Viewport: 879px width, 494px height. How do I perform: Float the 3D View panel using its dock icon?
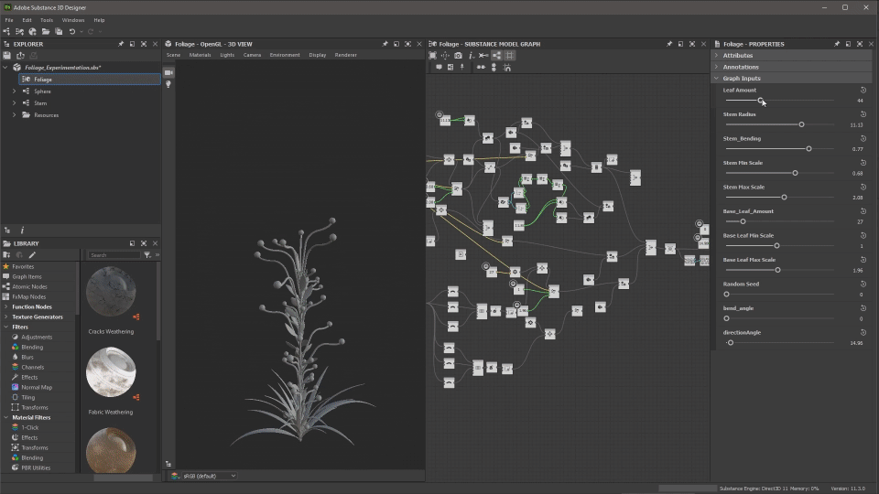396,44
